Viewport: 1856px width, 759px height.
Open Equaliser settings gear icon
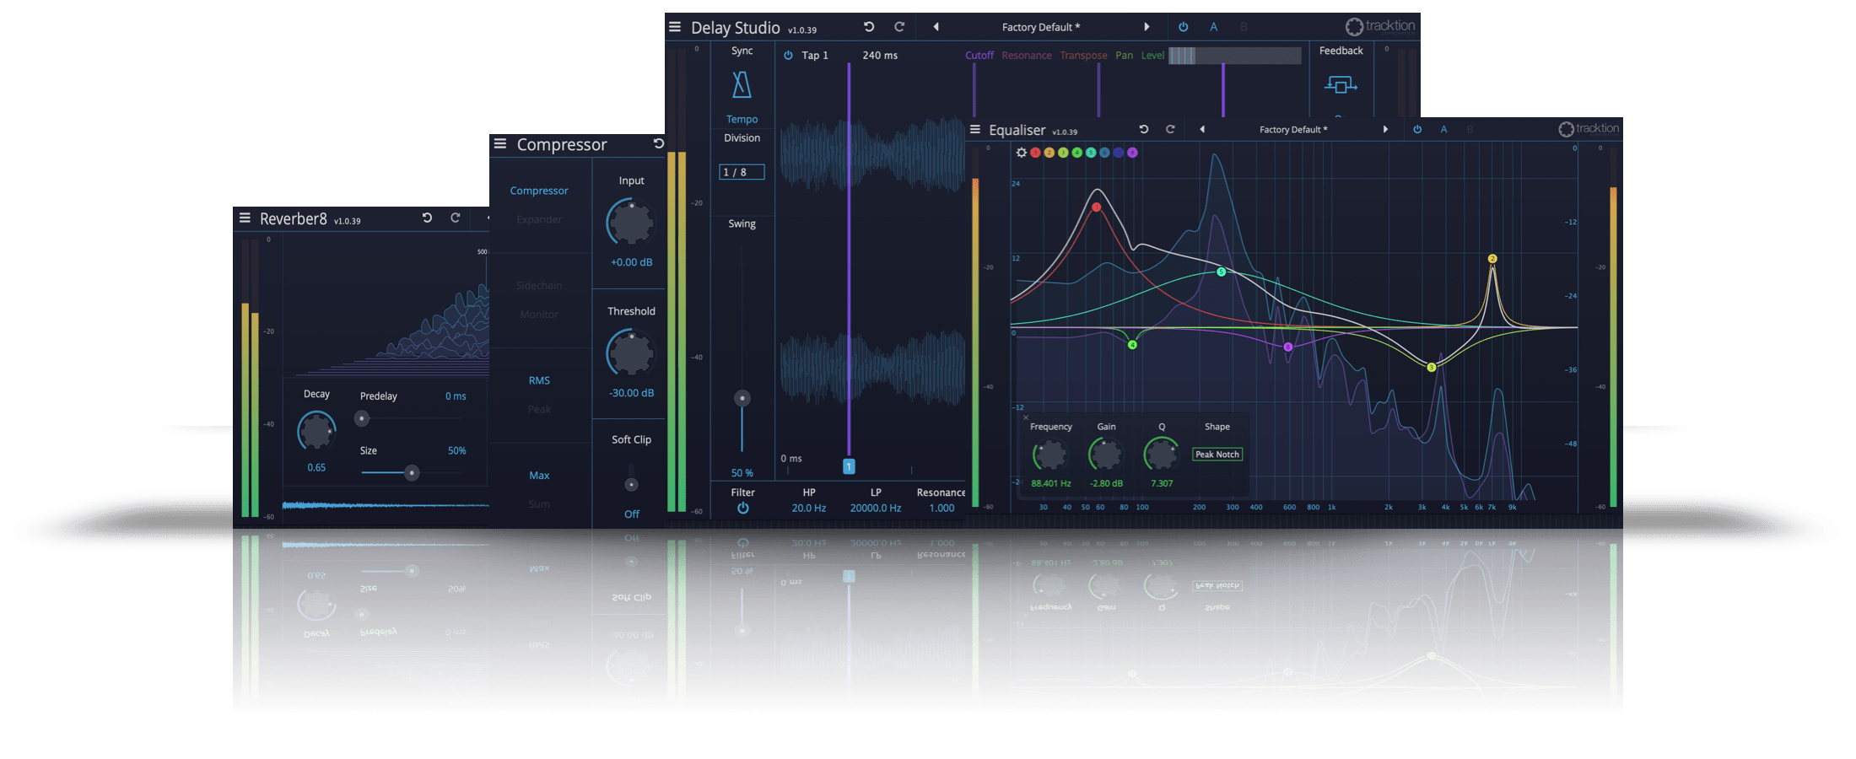tap(1022, 153)
